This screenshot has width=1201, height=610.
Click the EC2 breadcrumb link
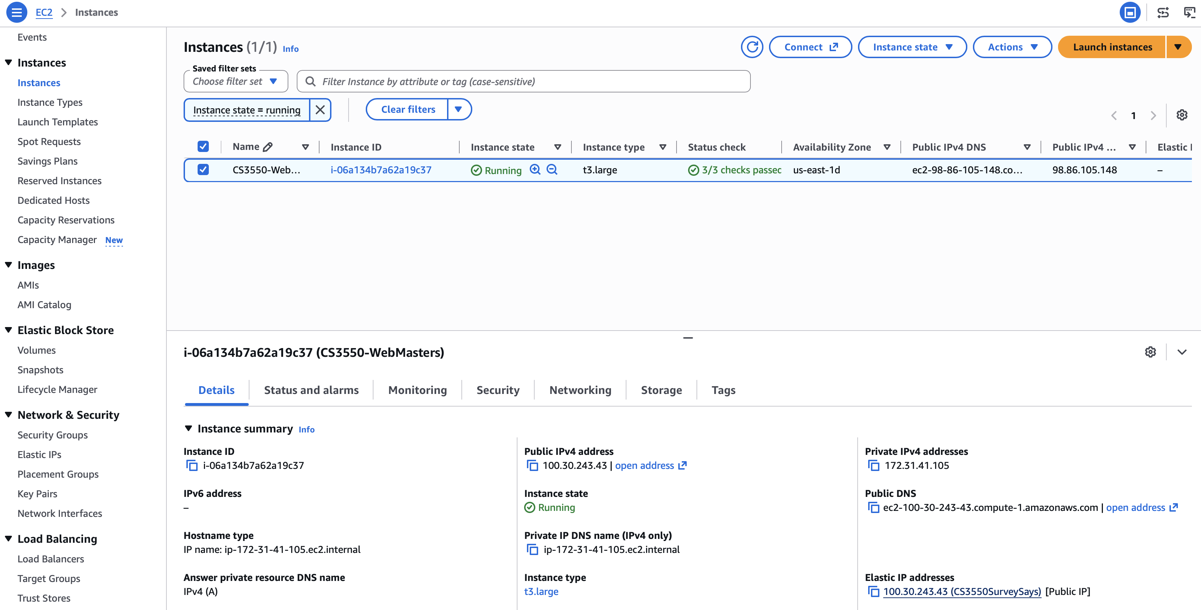[x=44, y=13]
